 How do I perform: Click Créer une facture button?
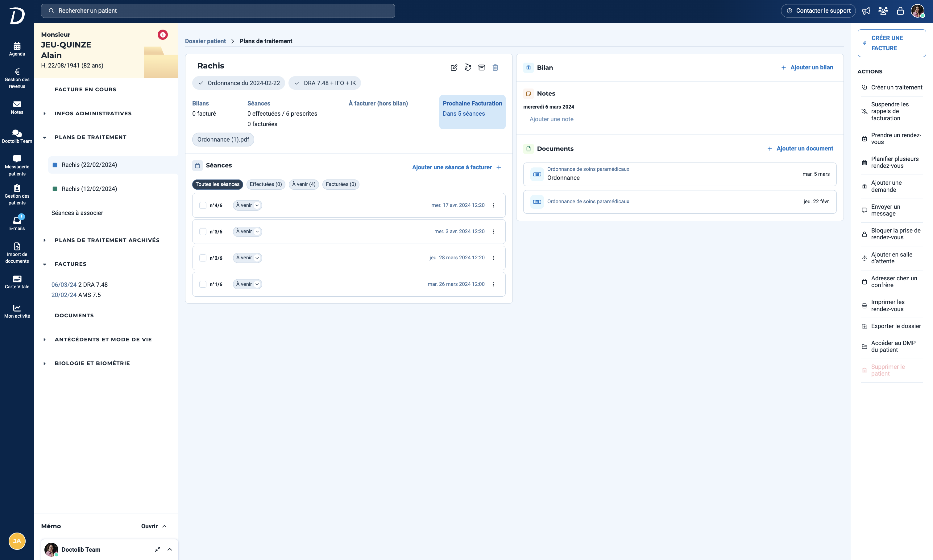tap(891, 43)
